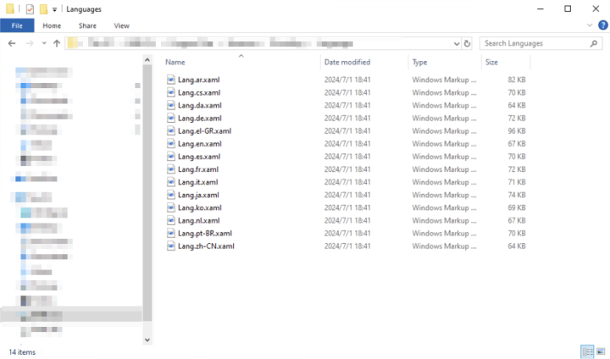Click the Lang.zh-CN.xaml file icon
Viewport: 610px width, 359px height.
(x=171, y=246)
